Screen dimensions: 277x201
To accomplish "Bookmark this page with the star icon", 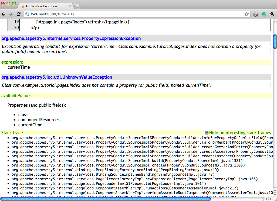I will coord(246,14).
